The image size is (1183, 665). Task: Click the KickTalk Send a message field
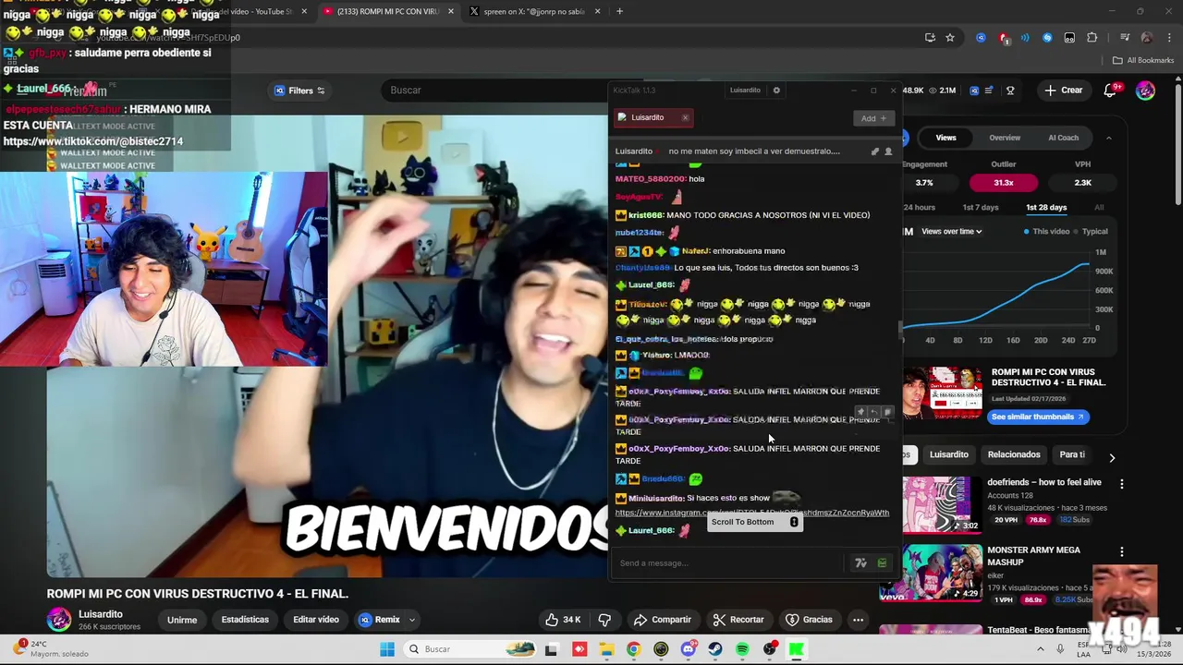point(728,563)
